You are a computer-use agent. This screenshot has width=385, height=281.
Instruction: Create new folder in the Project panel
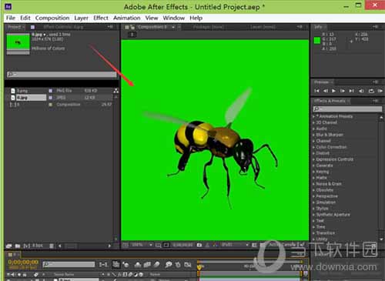(18, 246)
